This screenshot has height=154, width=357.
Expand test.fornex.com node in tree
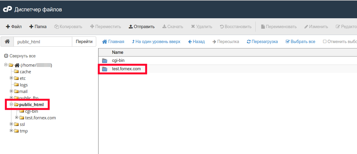coord(17,118)
